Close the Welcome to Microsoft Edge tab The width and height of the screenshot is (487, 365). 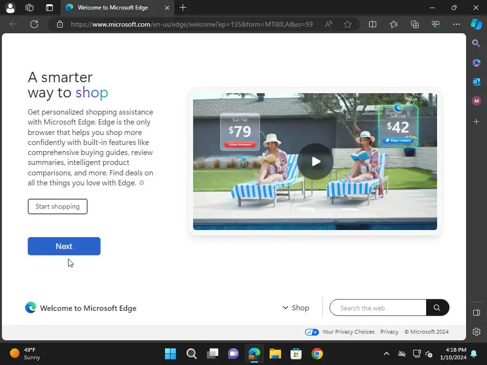coord(167,8)
